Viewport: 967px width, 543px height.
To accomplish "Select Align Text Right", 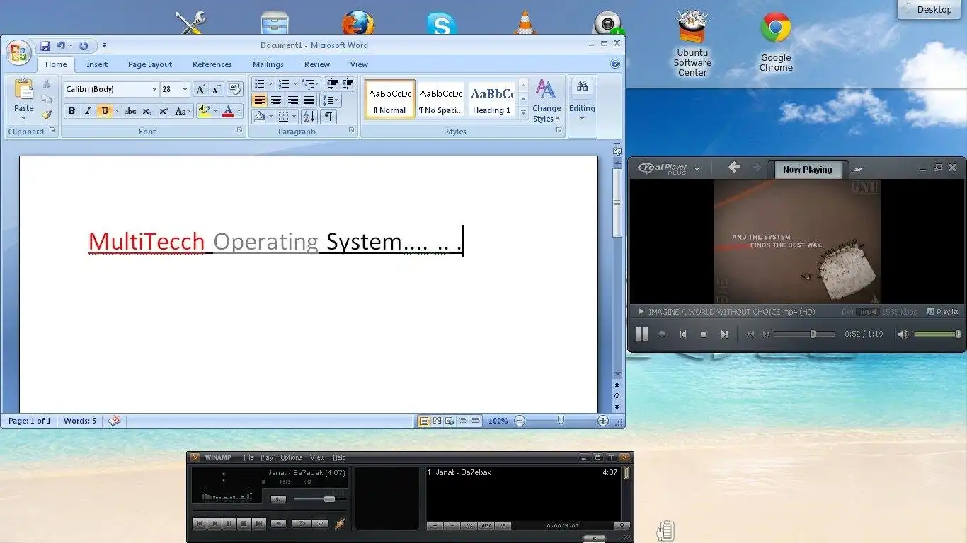I will (292, 100).
